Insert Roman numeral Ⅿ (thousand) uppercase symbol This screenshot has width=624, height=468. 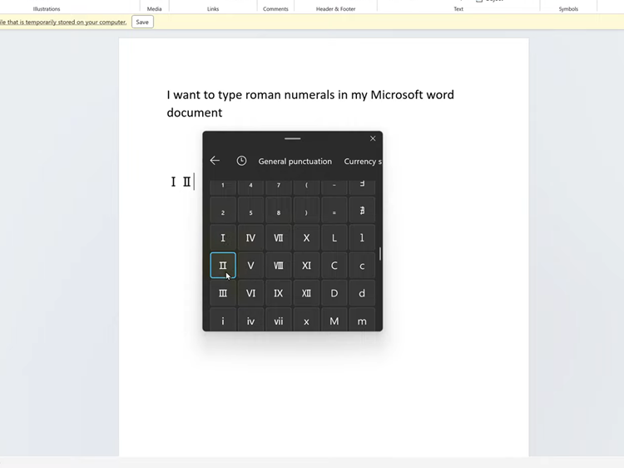[334, 320]
